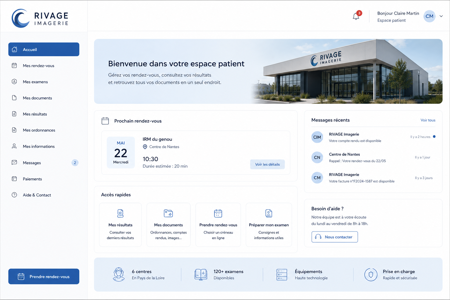450x300 pixels.
Task: Follow the Voir tous messages link
Action: (x=428, y=120)
